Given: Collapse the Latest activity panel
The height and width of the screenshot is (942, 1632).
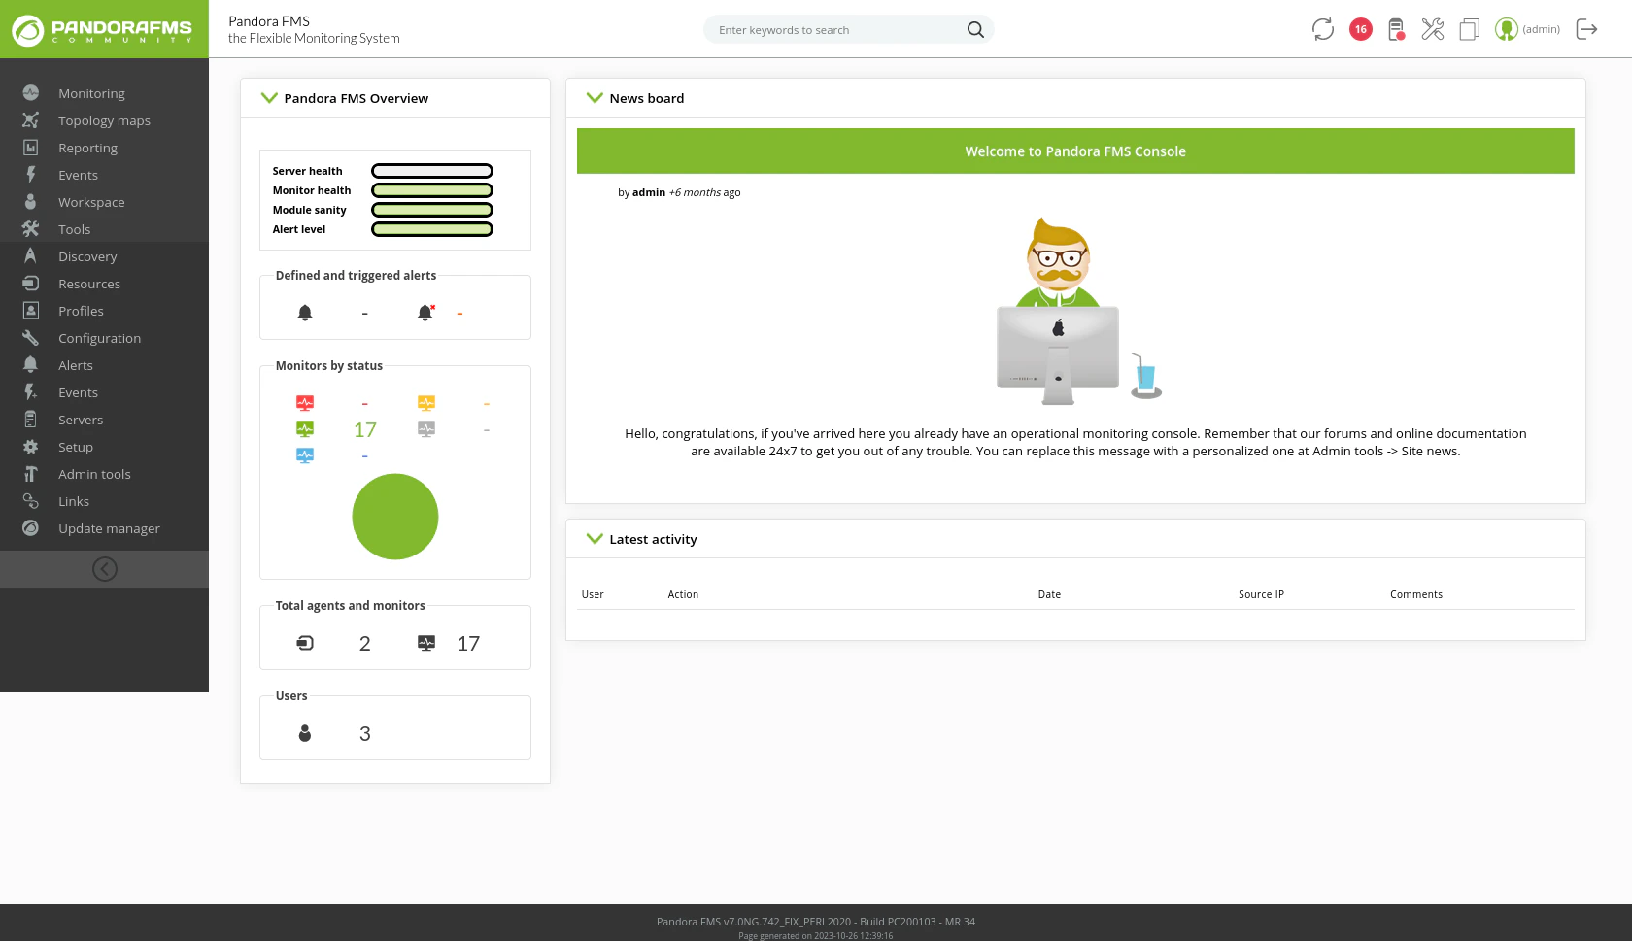Looking at the screenshot, I should (x=595, y=539).
